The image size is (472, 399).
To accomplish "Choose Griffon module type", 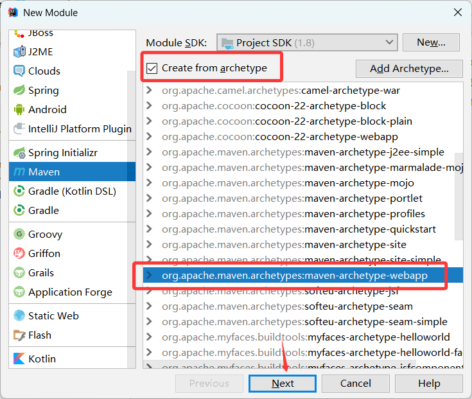I will [72, 254].
